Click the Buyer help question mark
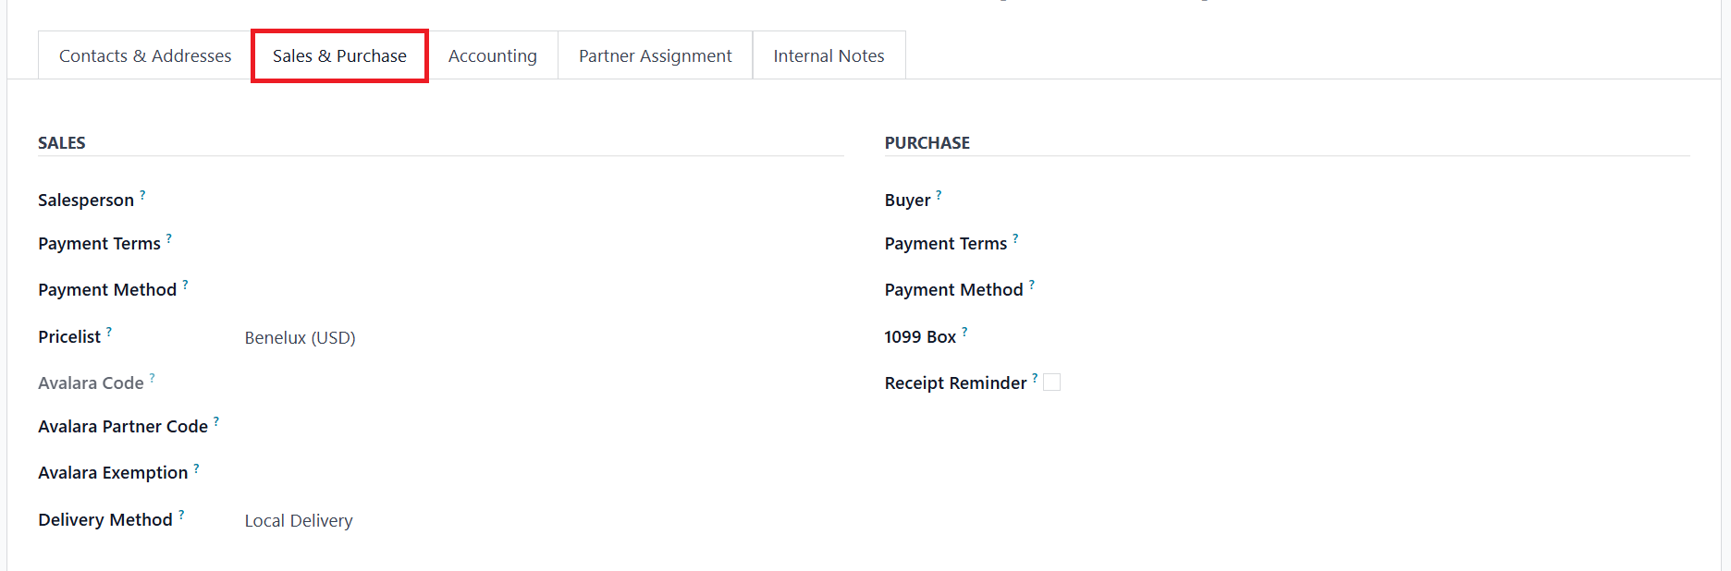The image size is (1731, 571). pyautogui.click(x=939, y=195)
